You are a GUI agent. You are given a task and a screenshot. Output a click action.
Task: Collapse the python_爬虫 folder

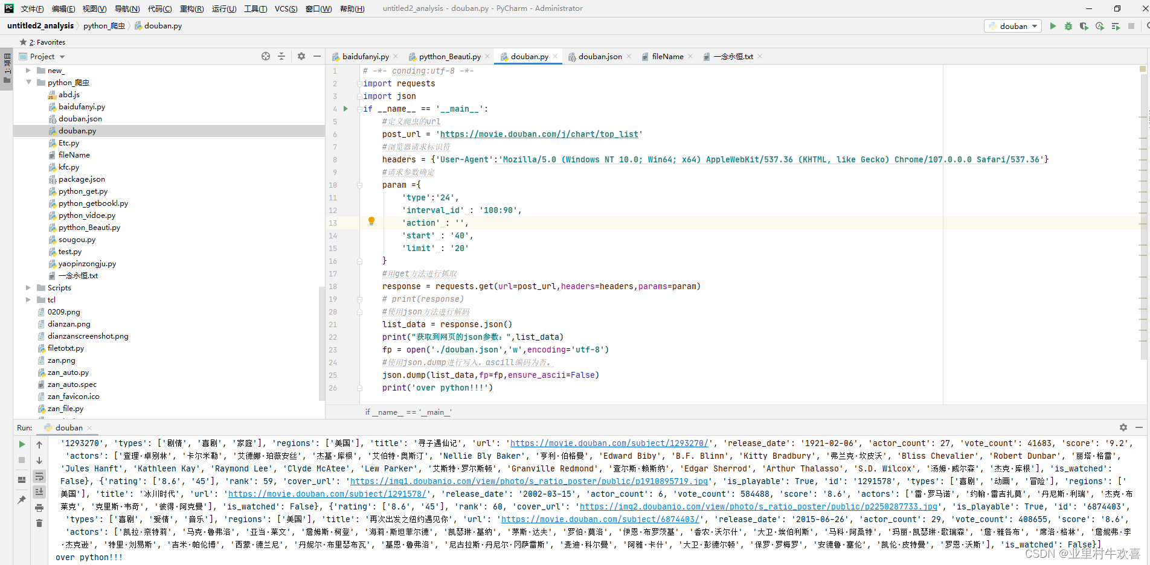pos(28,83)
